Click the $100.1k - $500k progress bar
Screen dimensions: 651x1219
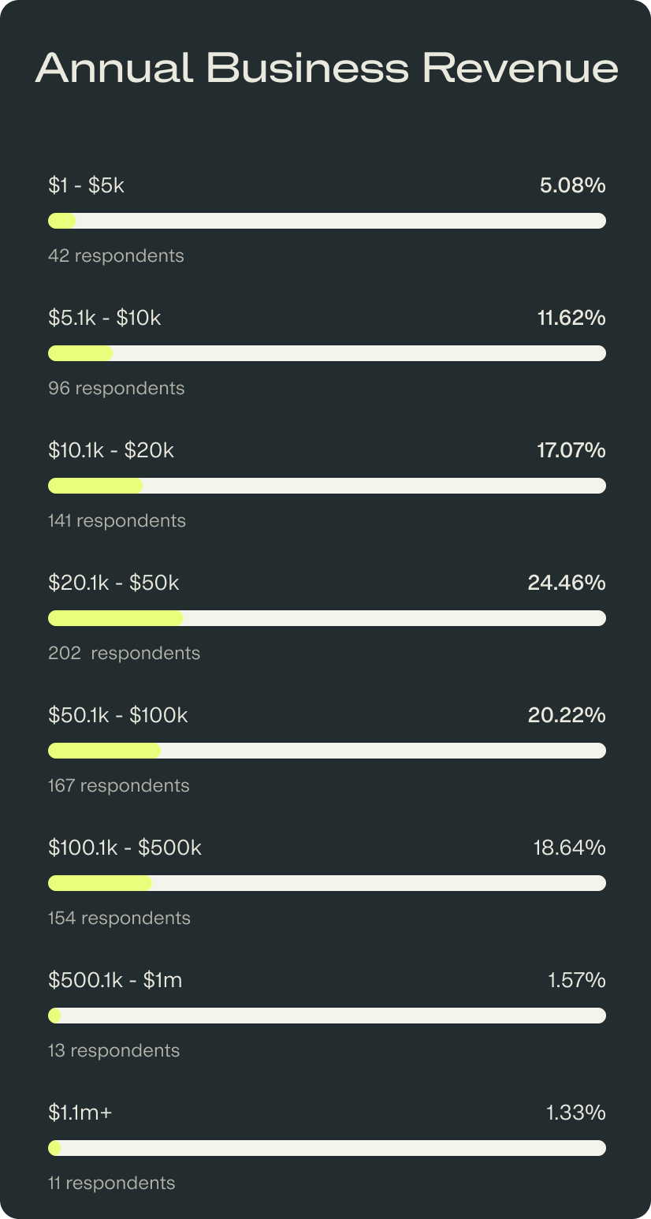pyautogui.click(x=326, y=883)
